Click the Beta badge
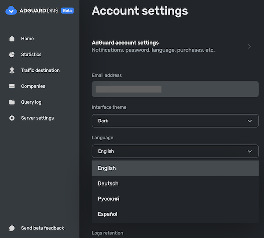 point(67,11)
